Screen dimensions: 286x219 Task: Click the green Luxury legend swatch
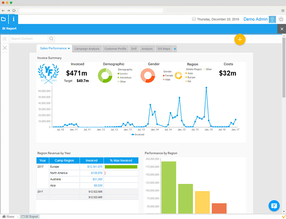(118, 73)
